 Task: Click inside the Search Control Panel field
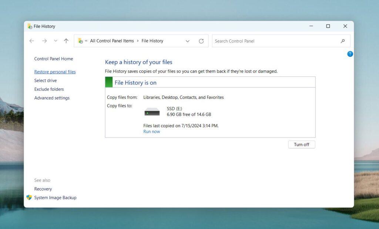tap(259, 41)
